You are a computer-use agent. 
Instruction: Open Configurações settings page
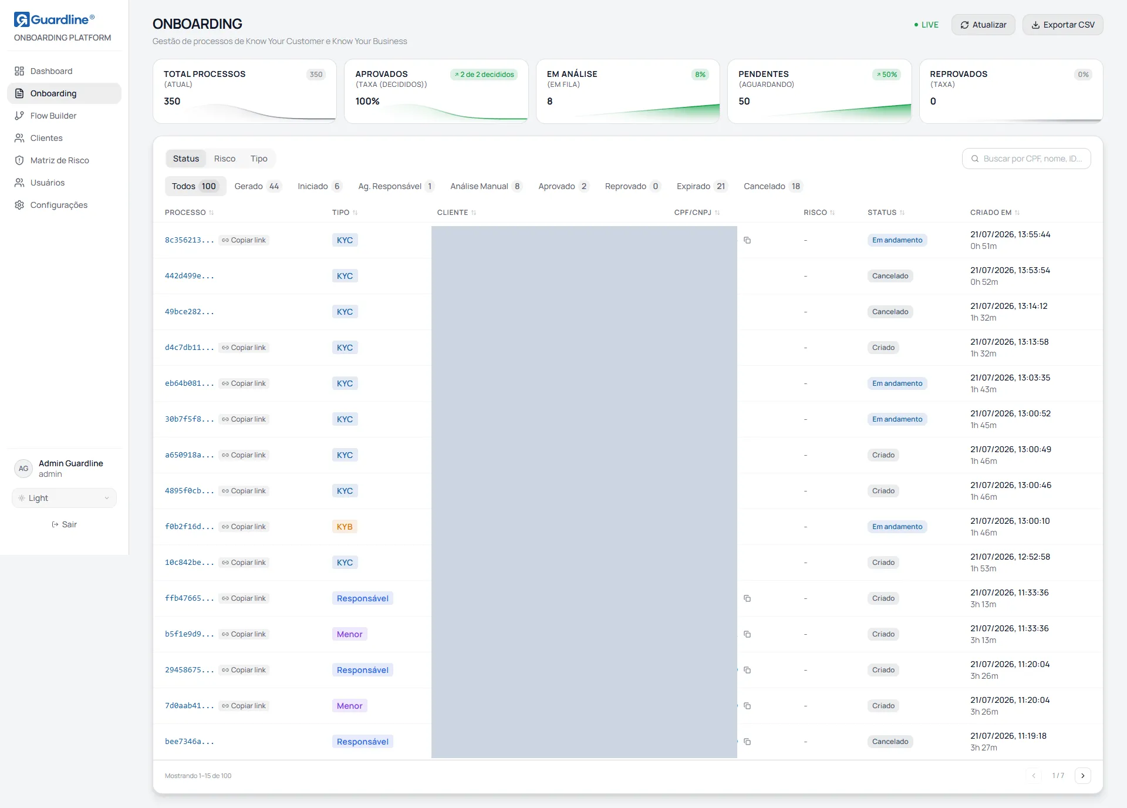point(64,205)
